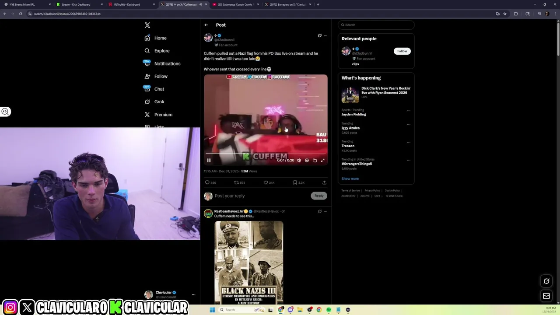Go back using the Post arrow
The image size is (560, 315).
[206, 25]
